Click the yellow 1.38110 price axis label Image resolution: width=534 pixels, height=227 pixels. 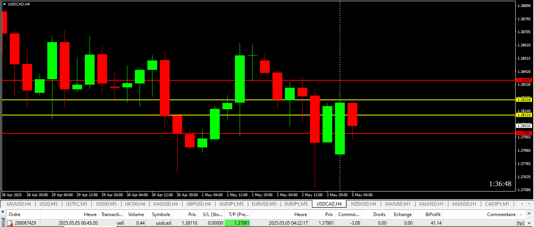(524, 115)
